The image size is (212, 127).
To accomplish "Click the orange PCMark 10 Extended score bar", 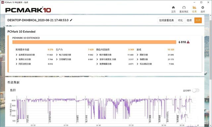I will pyautogui.click(x=94, y=42).
